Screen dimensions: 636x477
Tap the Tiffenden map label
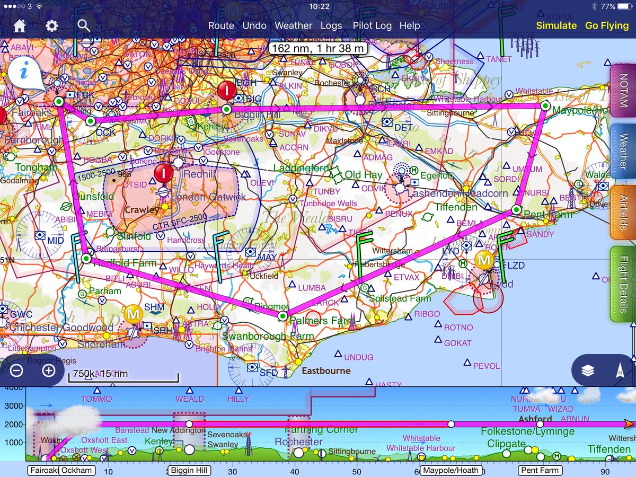(455, 207)
